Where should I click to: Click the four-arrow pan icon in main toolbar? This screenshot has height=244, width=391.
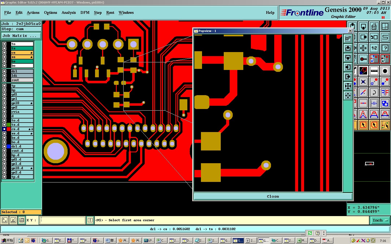click(x=363, y=48)
